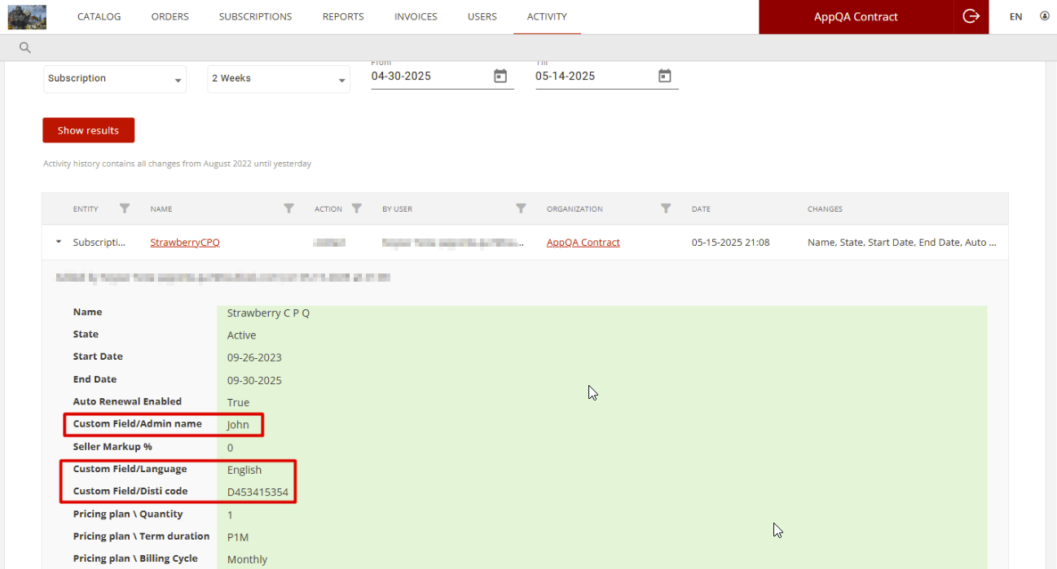Image resolution: width=1057 pixels, height=569 pixels.
Task: Click the changes summary starting with Name, State
Action: pyautogui.click(x=901, y=243)
